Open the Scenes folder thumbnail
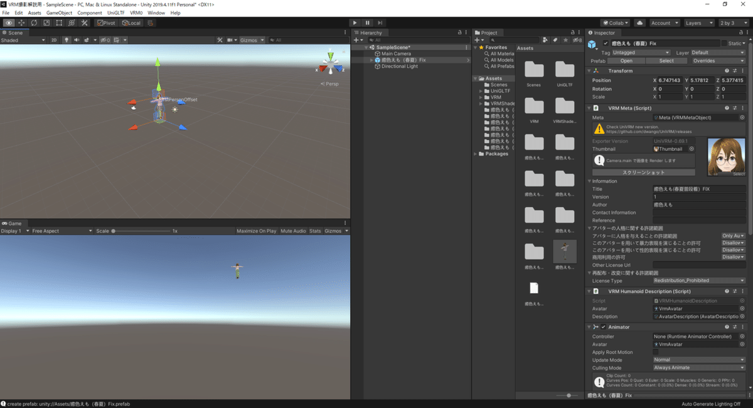 click(x=534, y=72)
